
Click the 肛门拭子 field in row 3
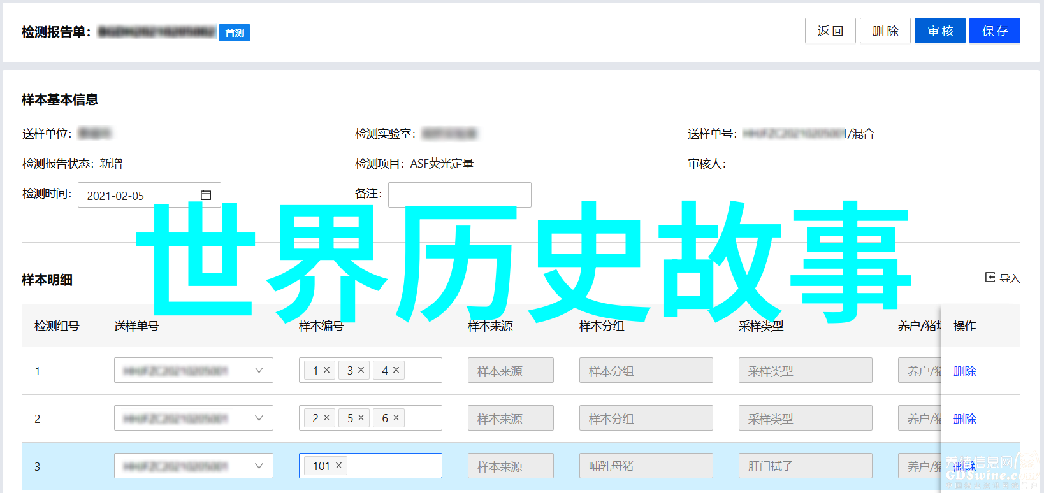805,466
